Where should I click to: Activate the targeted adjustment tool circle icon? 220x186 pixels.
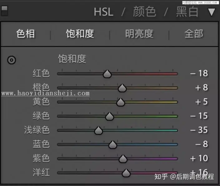(x=12, y=60)
